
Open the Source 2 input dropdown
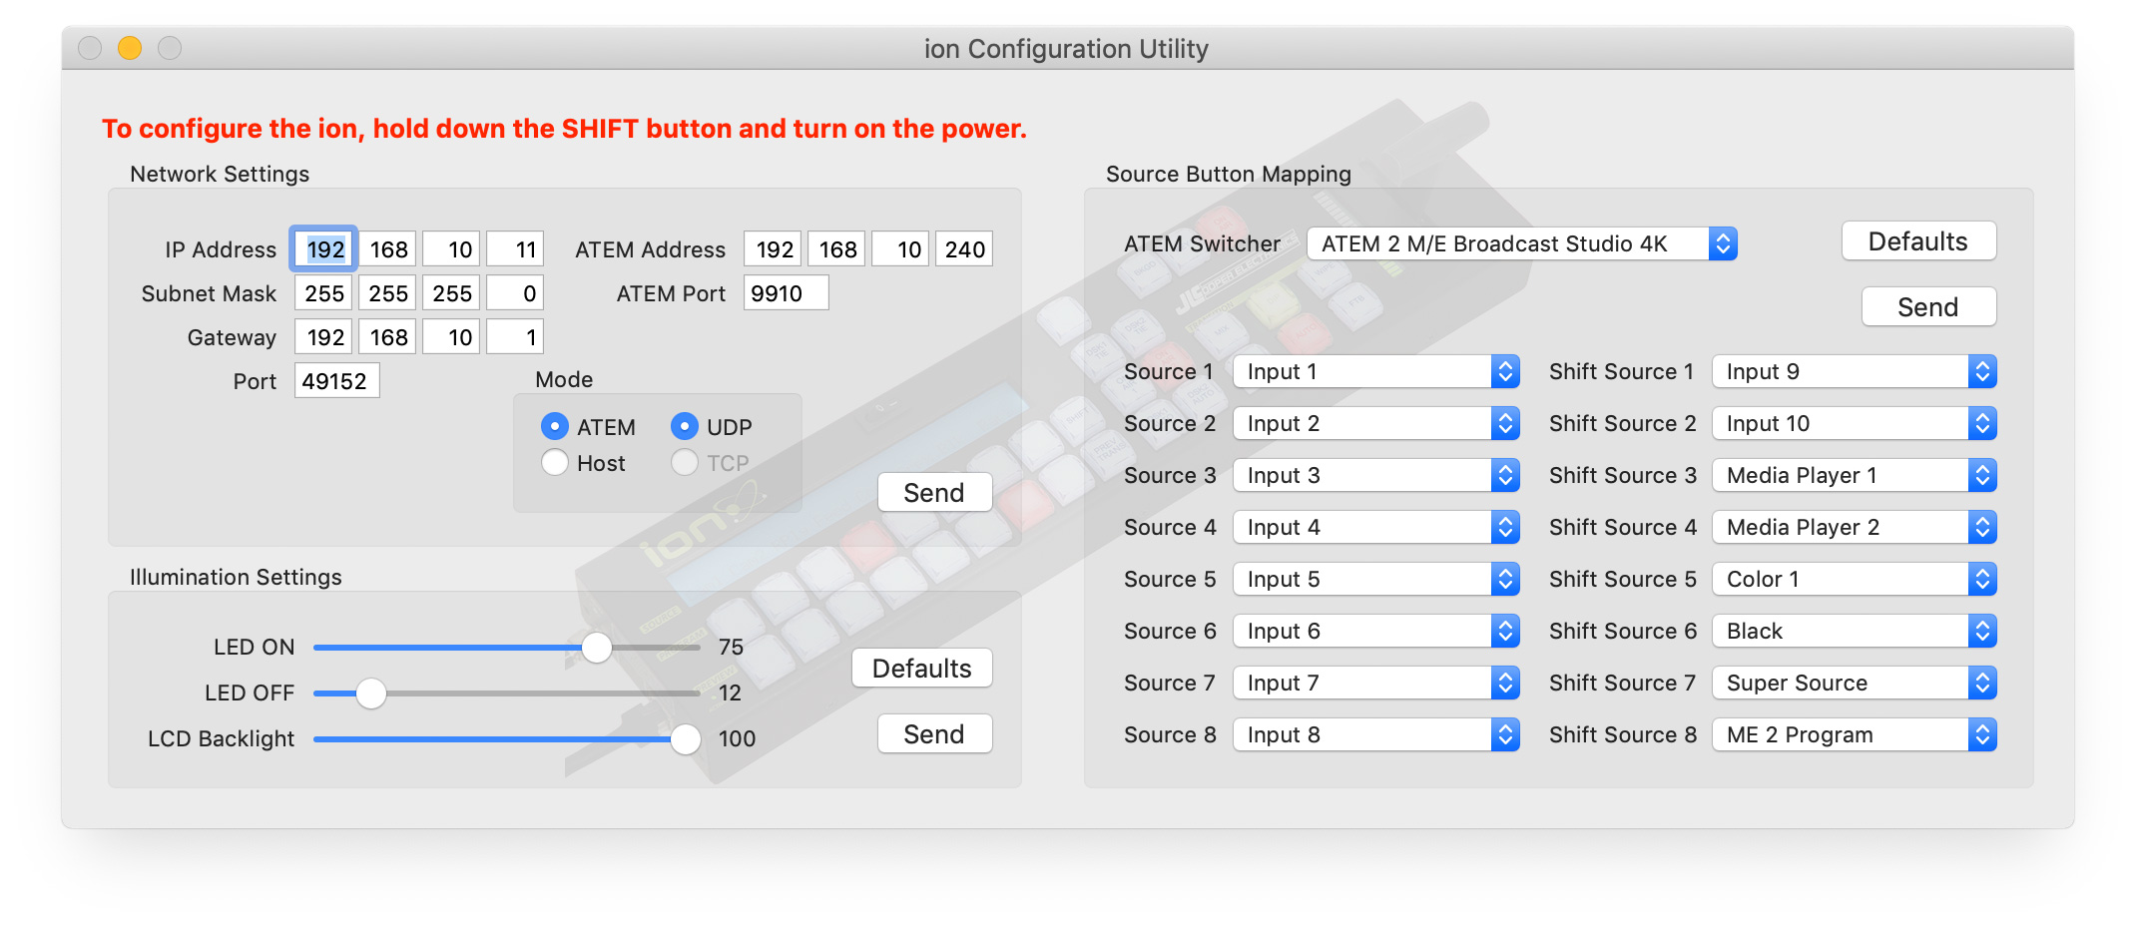(1376, 423)
